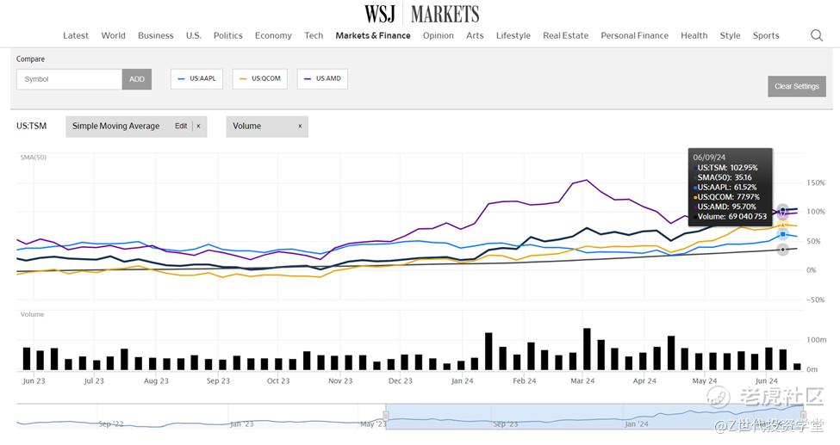Go to the Tech section

pos(314,35)
